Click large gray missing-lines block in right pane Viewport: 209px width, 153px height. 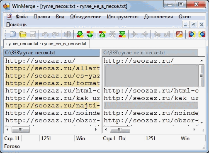(151, 75)
